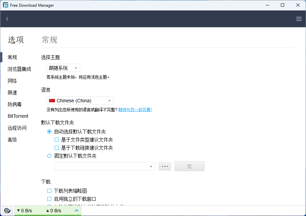
Task: Enable 基于文件类型建议文件夹 checkbox
Action: click(x=57, y=140)
